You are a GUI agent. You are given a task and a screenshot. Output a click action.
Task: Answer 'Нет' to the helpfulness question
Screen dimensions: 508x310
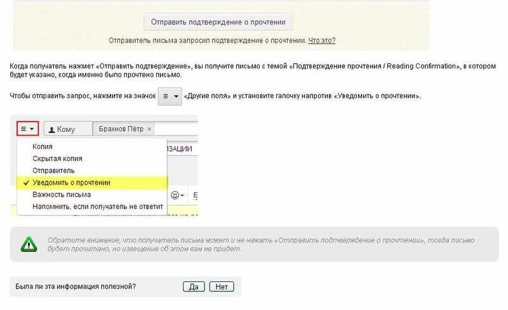pos(222,287)
